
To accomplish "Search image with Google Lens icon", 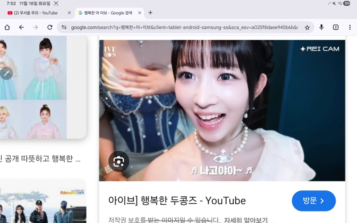I will tap(119, 161).
